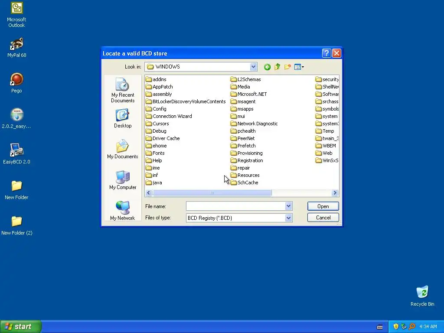Select the Driver Cache folder
444x333 pixels.
click(x=163, y=138)
